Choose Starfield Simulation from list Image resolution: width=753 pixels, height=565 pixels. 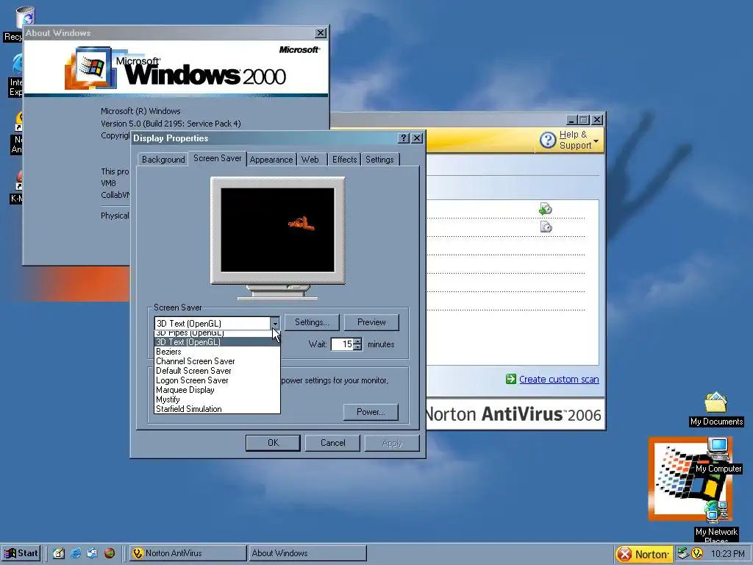(x=217, y=409)
